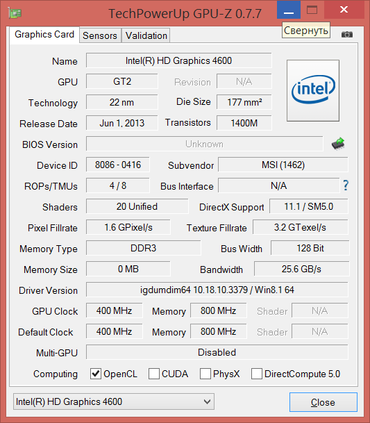370x423 pixels.
Task: Click the Computing label
Action: [56, 374]
